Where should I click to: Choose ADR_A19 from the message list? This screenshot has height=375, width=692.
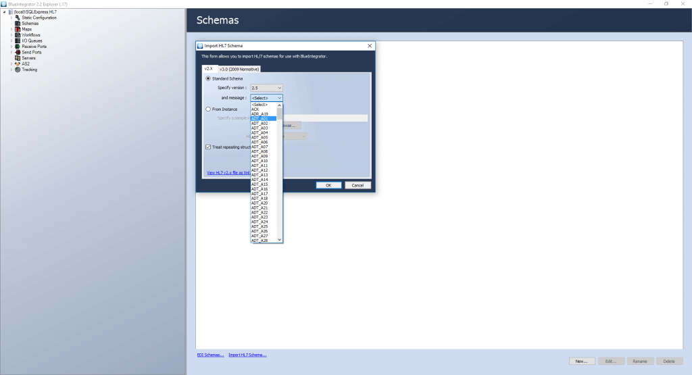[x=264, y=114]
